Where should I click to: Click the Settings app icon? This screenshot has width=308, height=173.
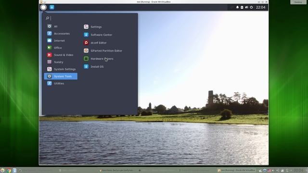(86, 27)
